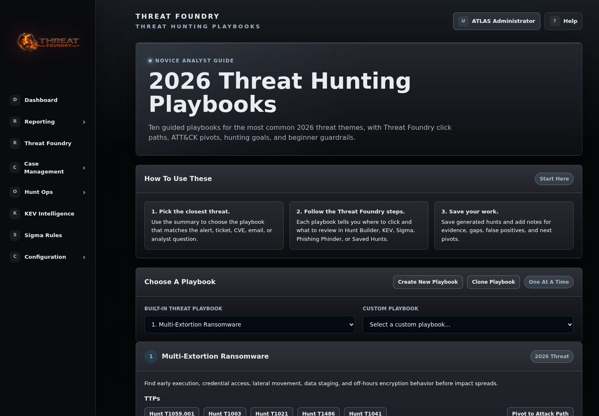Click the S icon beside Sigma Rules
This screenshot has height=416, width=599.
pyautogui.click(x=15, y=235)
